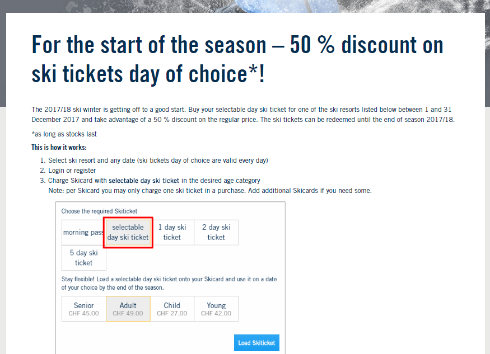Screen dimensions: 490x354
Task: Choose Senior category CHF 45.00
Action: tap(84, 309)
